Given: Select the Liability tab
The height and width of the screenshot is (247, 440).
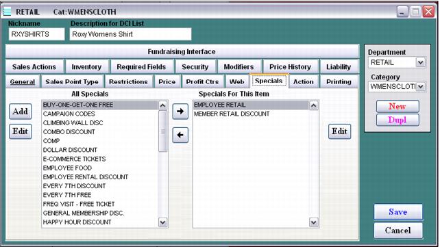Looking at the screenshot, I should 339,66.
